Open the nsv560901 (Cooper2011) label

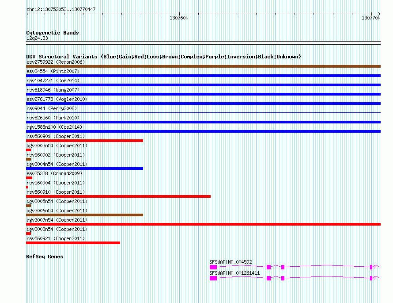pyautogui.click(x=56, y=136)
